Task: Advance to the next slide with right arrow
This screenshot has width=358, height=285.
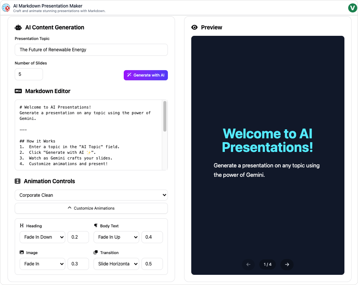Action: (287, 264)
